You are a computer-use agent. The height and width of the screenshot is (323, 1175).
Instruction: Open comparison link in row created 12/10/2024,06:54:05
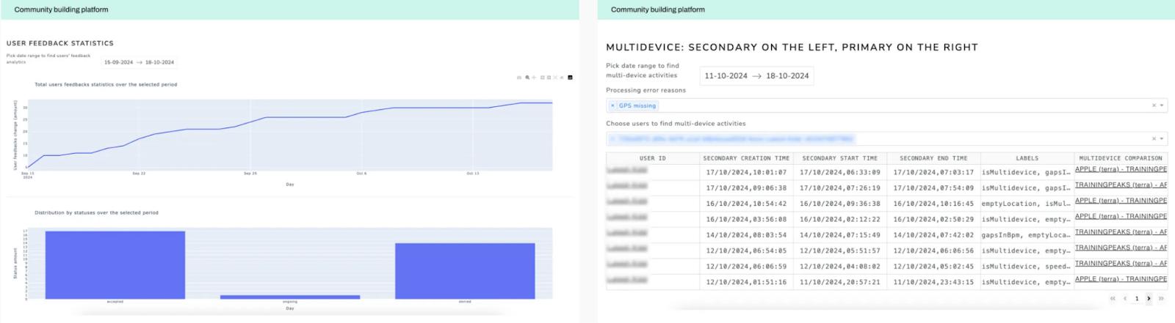[x=1121, y=248]
